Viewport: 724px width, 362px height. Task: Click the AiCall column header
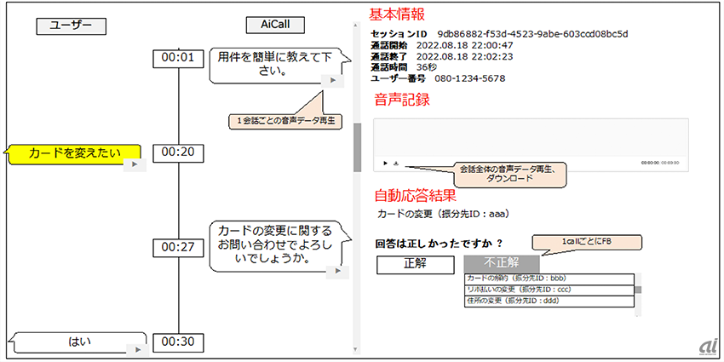coord(275,25)
